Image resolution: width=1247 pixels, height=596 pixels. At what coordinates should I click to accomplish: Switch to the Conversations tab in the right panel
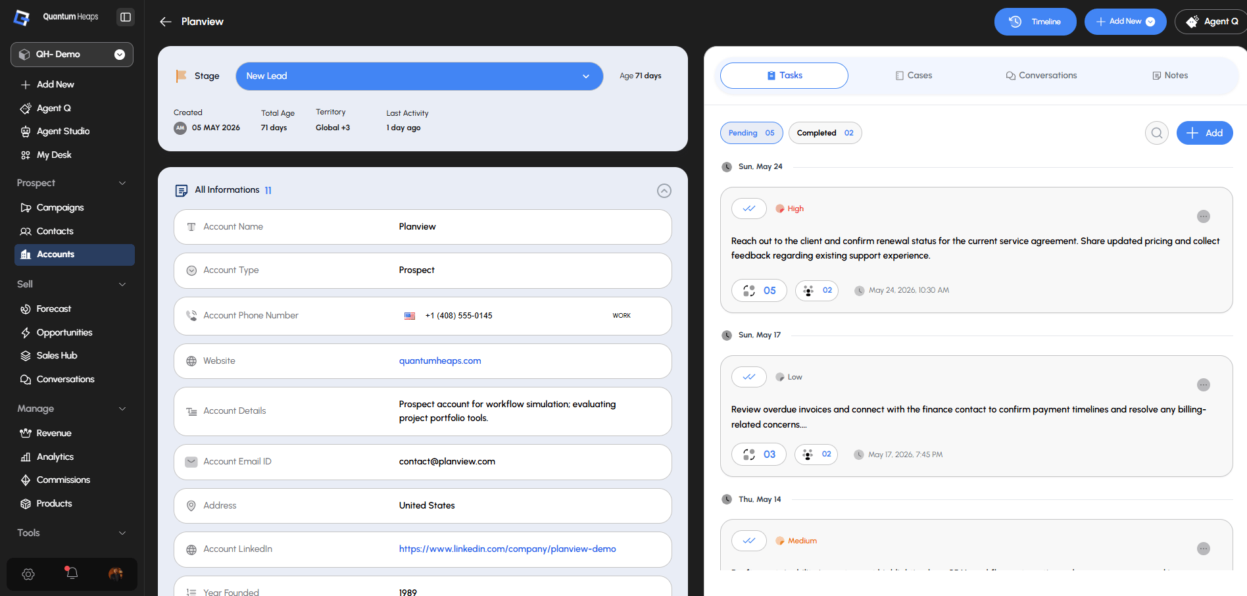tap(1041, 76)
